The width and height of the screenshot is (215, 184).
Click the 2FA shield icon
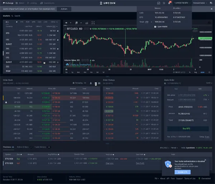click(x=168, y=164)
